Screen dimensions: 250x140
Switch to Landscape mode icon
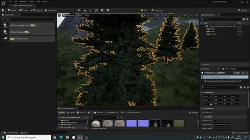click(x=85, y=10)
